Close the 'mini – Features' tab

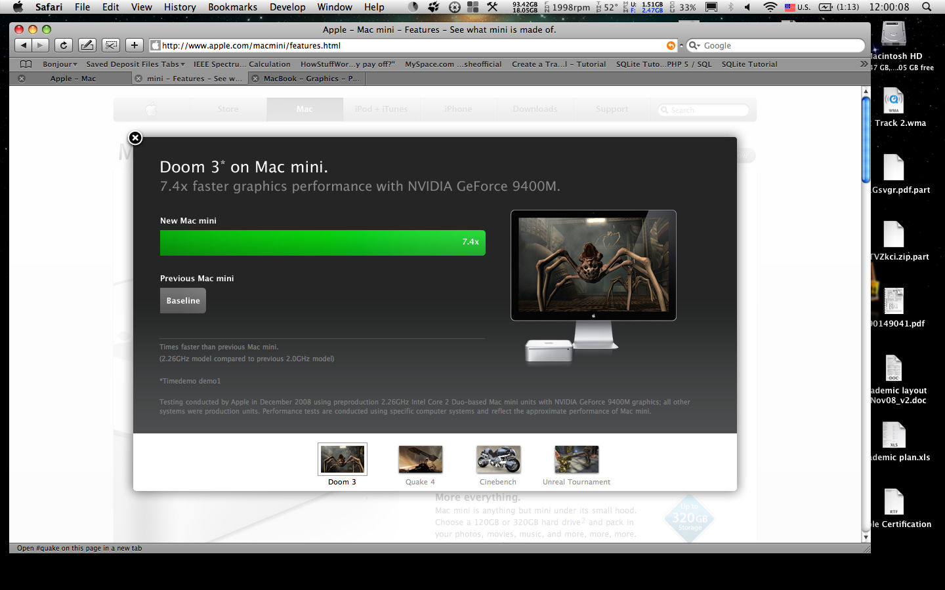(138, 79)
